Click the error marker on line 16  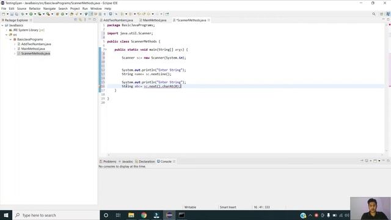100,86
